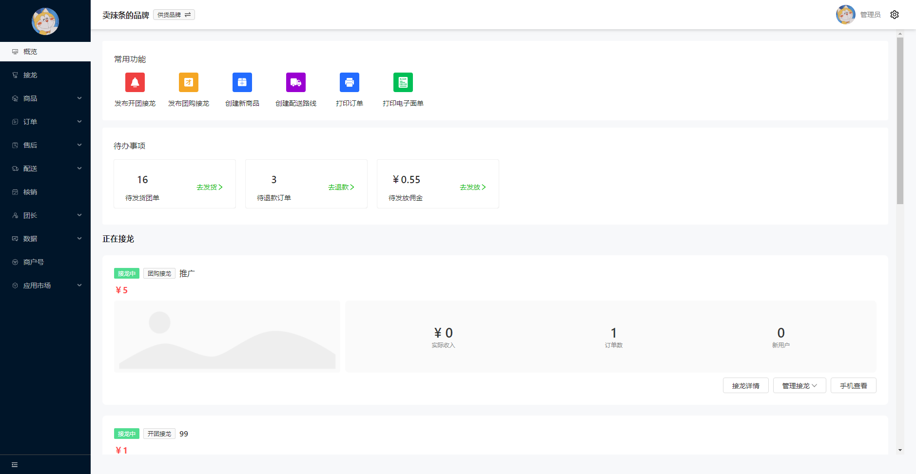Screen dimensions: 916x474
Task: Click the 实际收入 ¥0 value
Action: [444, 333]
